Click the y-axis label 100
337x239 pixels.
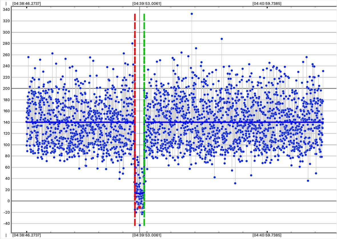pyautogui.click(x=7, y=145)
